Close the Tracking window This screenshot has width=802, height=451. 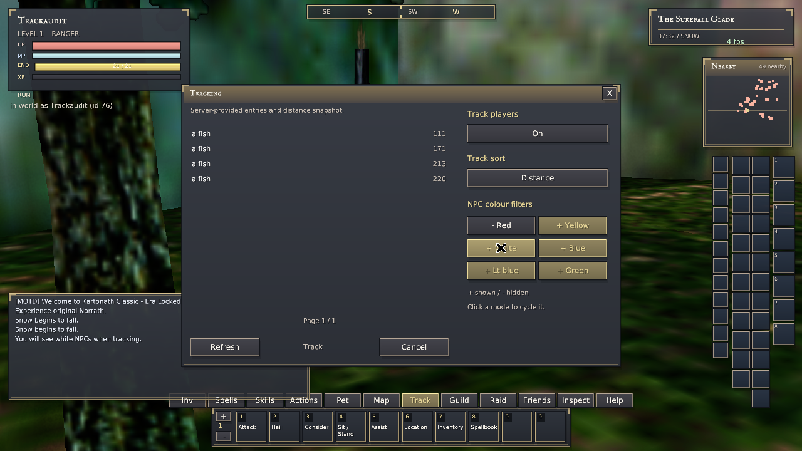click(609, 93)
